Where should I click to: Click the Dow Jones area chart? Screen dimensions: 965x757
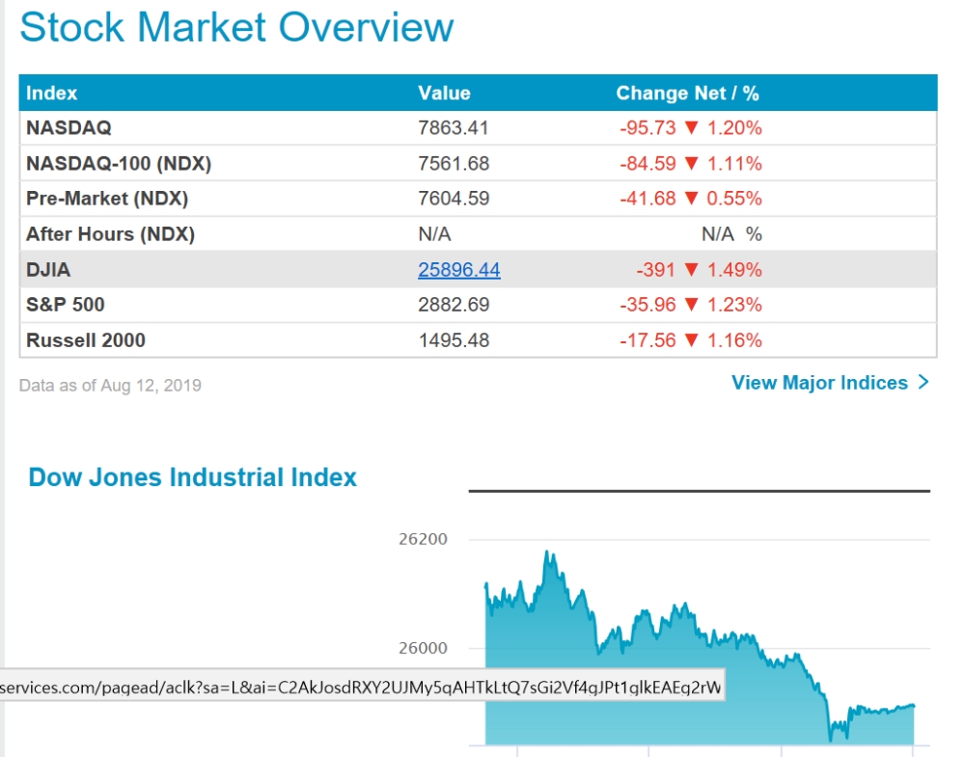point(700,646)
